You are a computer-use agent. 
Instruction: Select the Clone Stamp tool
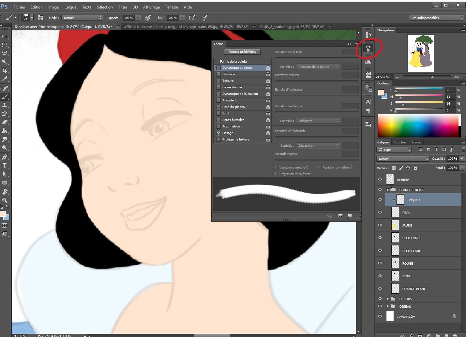click(x=5, y=106)
